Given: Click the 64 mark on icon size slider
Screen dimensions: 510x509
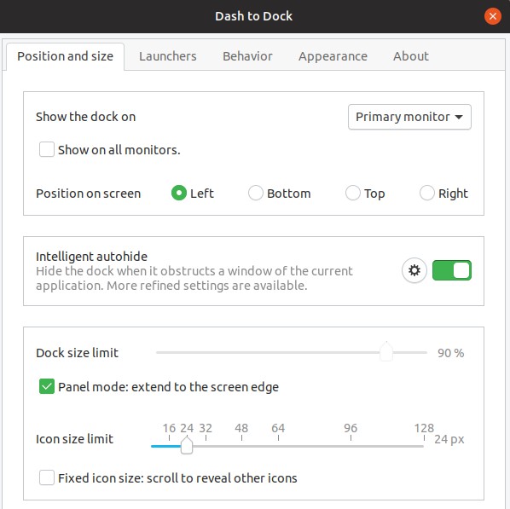Looking at the screenshot, I should point(278,428).
